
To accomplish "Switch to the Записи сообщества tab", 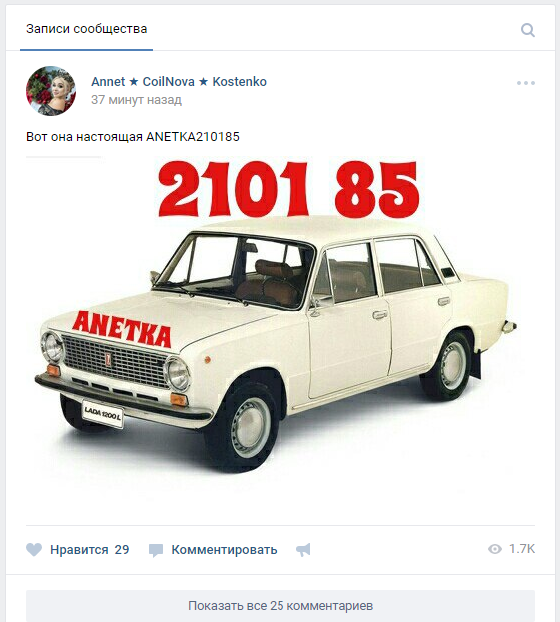I will 87,29.
